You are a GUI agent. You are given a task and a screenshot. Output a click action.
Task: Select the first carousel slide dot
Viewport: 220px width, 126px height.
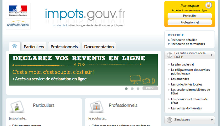point(126,89)
